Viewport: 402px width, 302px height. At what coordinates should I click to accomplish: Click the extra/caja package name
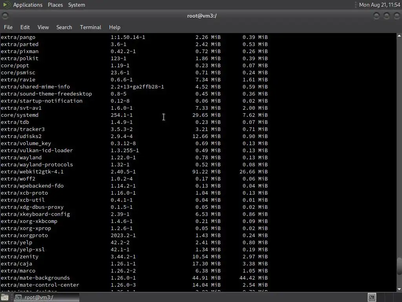(16, 264)
